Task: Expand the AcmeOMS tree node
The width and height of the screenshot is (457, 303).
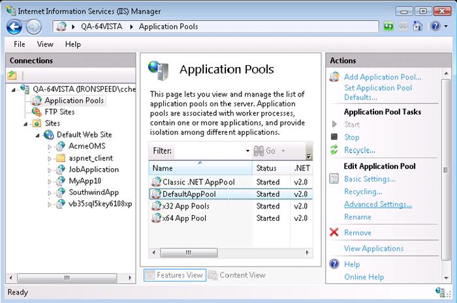Action: click(x=50, y=147)
